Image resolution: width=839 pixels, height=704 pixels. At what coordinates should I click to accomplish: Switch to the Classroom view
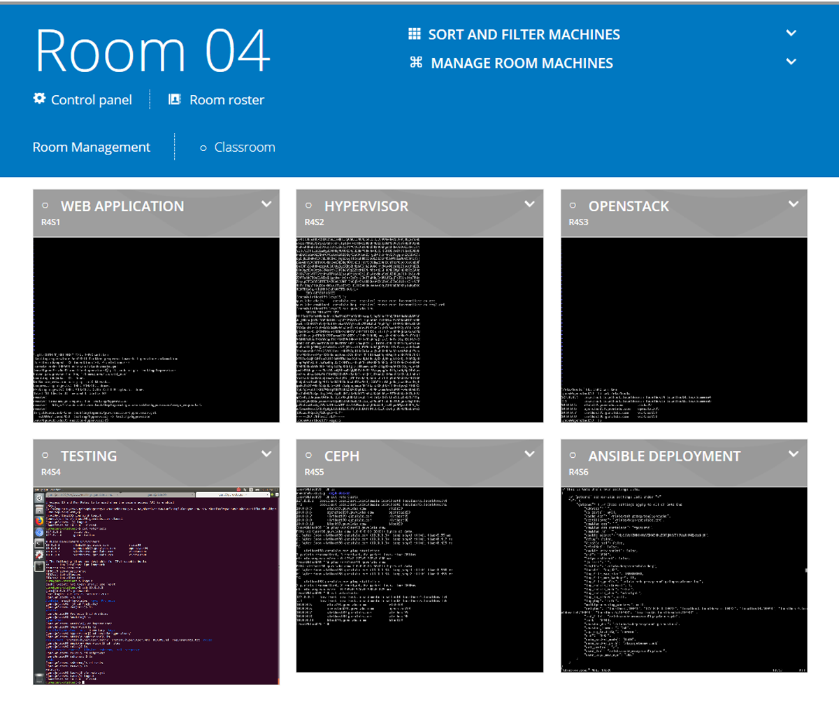(x=245, y=147)
